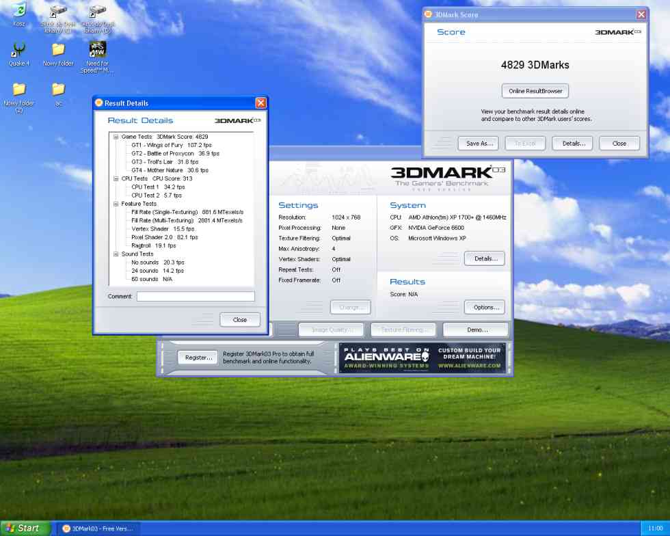Click the Alienware advertisement banner

pyautogui.click(x=423, y=358)
